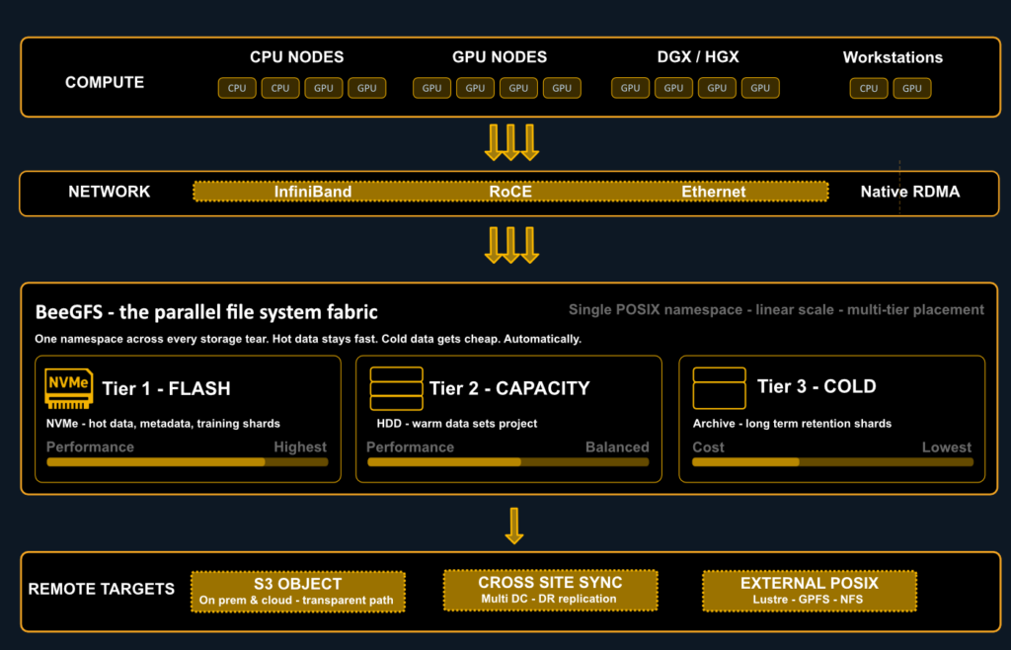This screenshot has height=650, width=1011.
Task: Click the 'Balanced' label in Tier 2
Action: [617, 447]
